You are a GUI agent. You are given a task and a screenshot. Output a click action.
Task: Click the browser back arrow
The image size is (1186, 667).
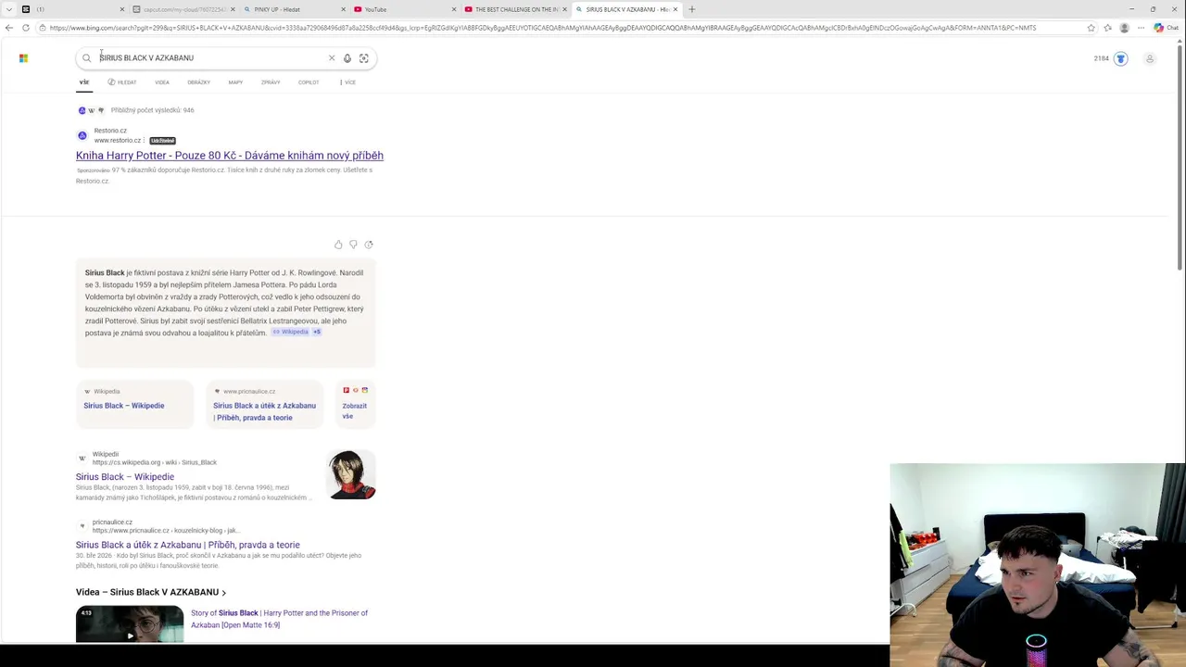pos(9,28)
